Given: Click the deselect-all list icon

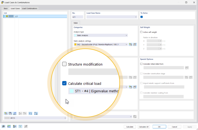Looking at the screenshot, I should pyautogui.click(x=25, y=113).
